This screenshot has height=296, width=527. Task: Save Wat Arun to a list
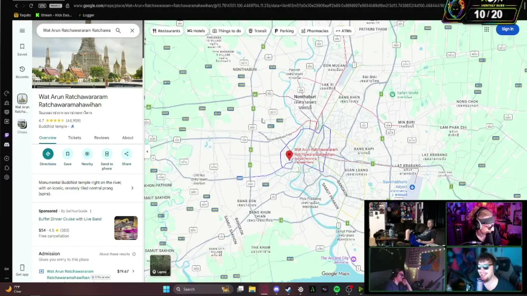click(x=68, y=157)
